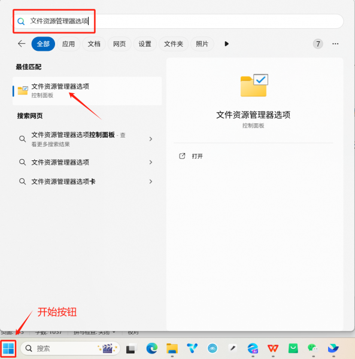This screenshot has height=359, width=355.
Task: Click the Windows Start button
Action: tap(8, 348)
